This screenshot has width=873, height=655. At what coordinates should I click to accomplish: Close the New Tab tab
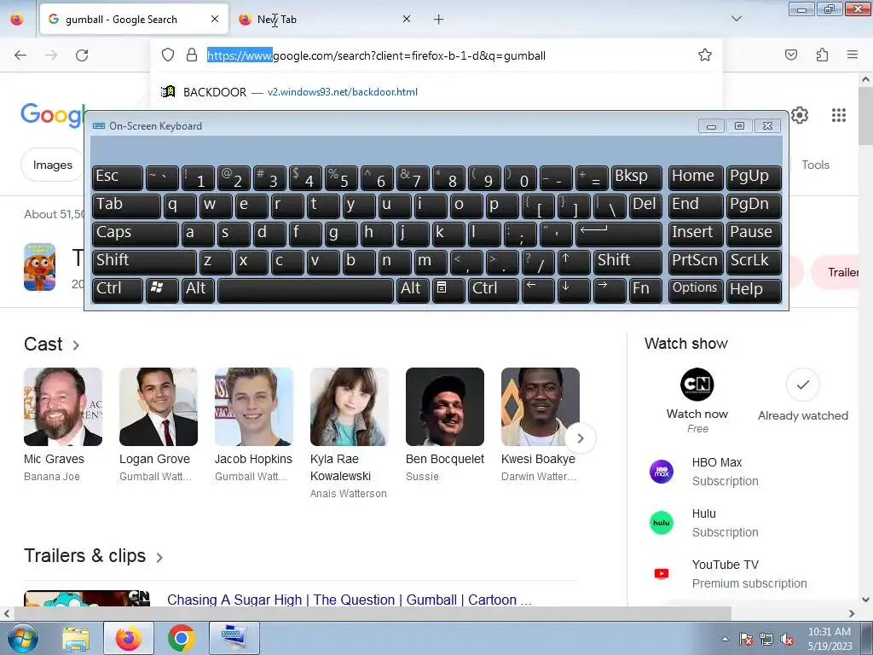(x=407, y=20)
